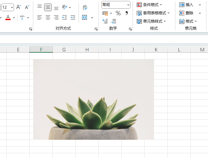Toggle middle vertical alignment
Screen dimensions: 208x158
coord(48,7)
